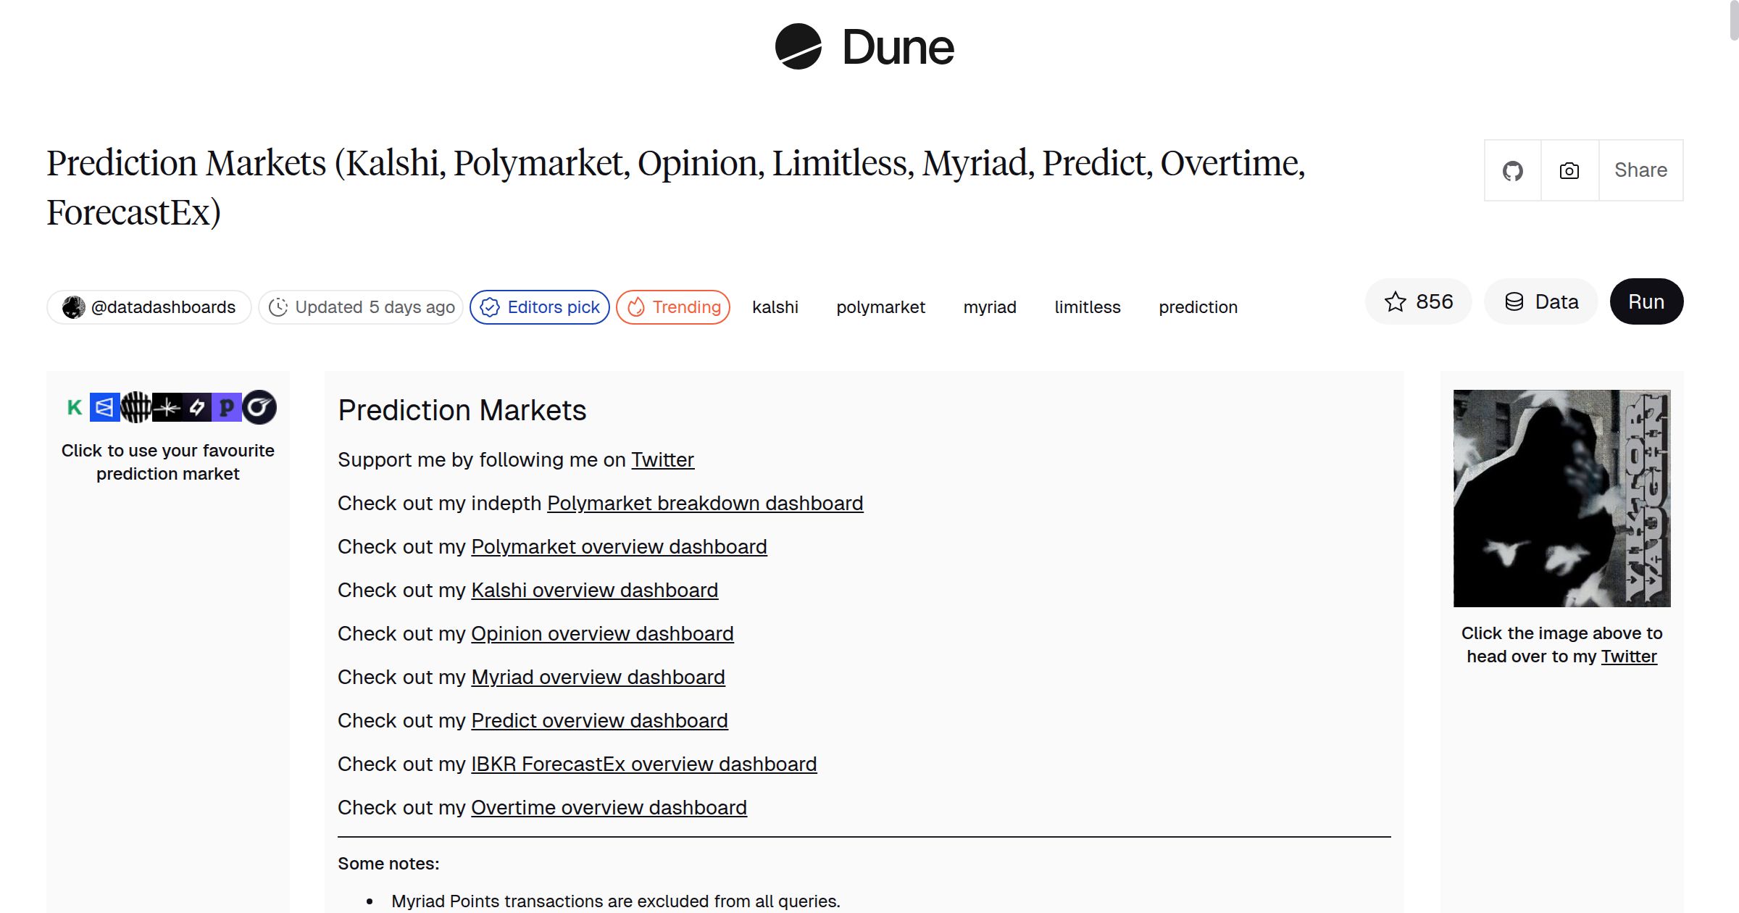This screenshot has width=1739, height=913.
Task: Star the dashboard showing 856 stars
Action: coord(1418,301)
